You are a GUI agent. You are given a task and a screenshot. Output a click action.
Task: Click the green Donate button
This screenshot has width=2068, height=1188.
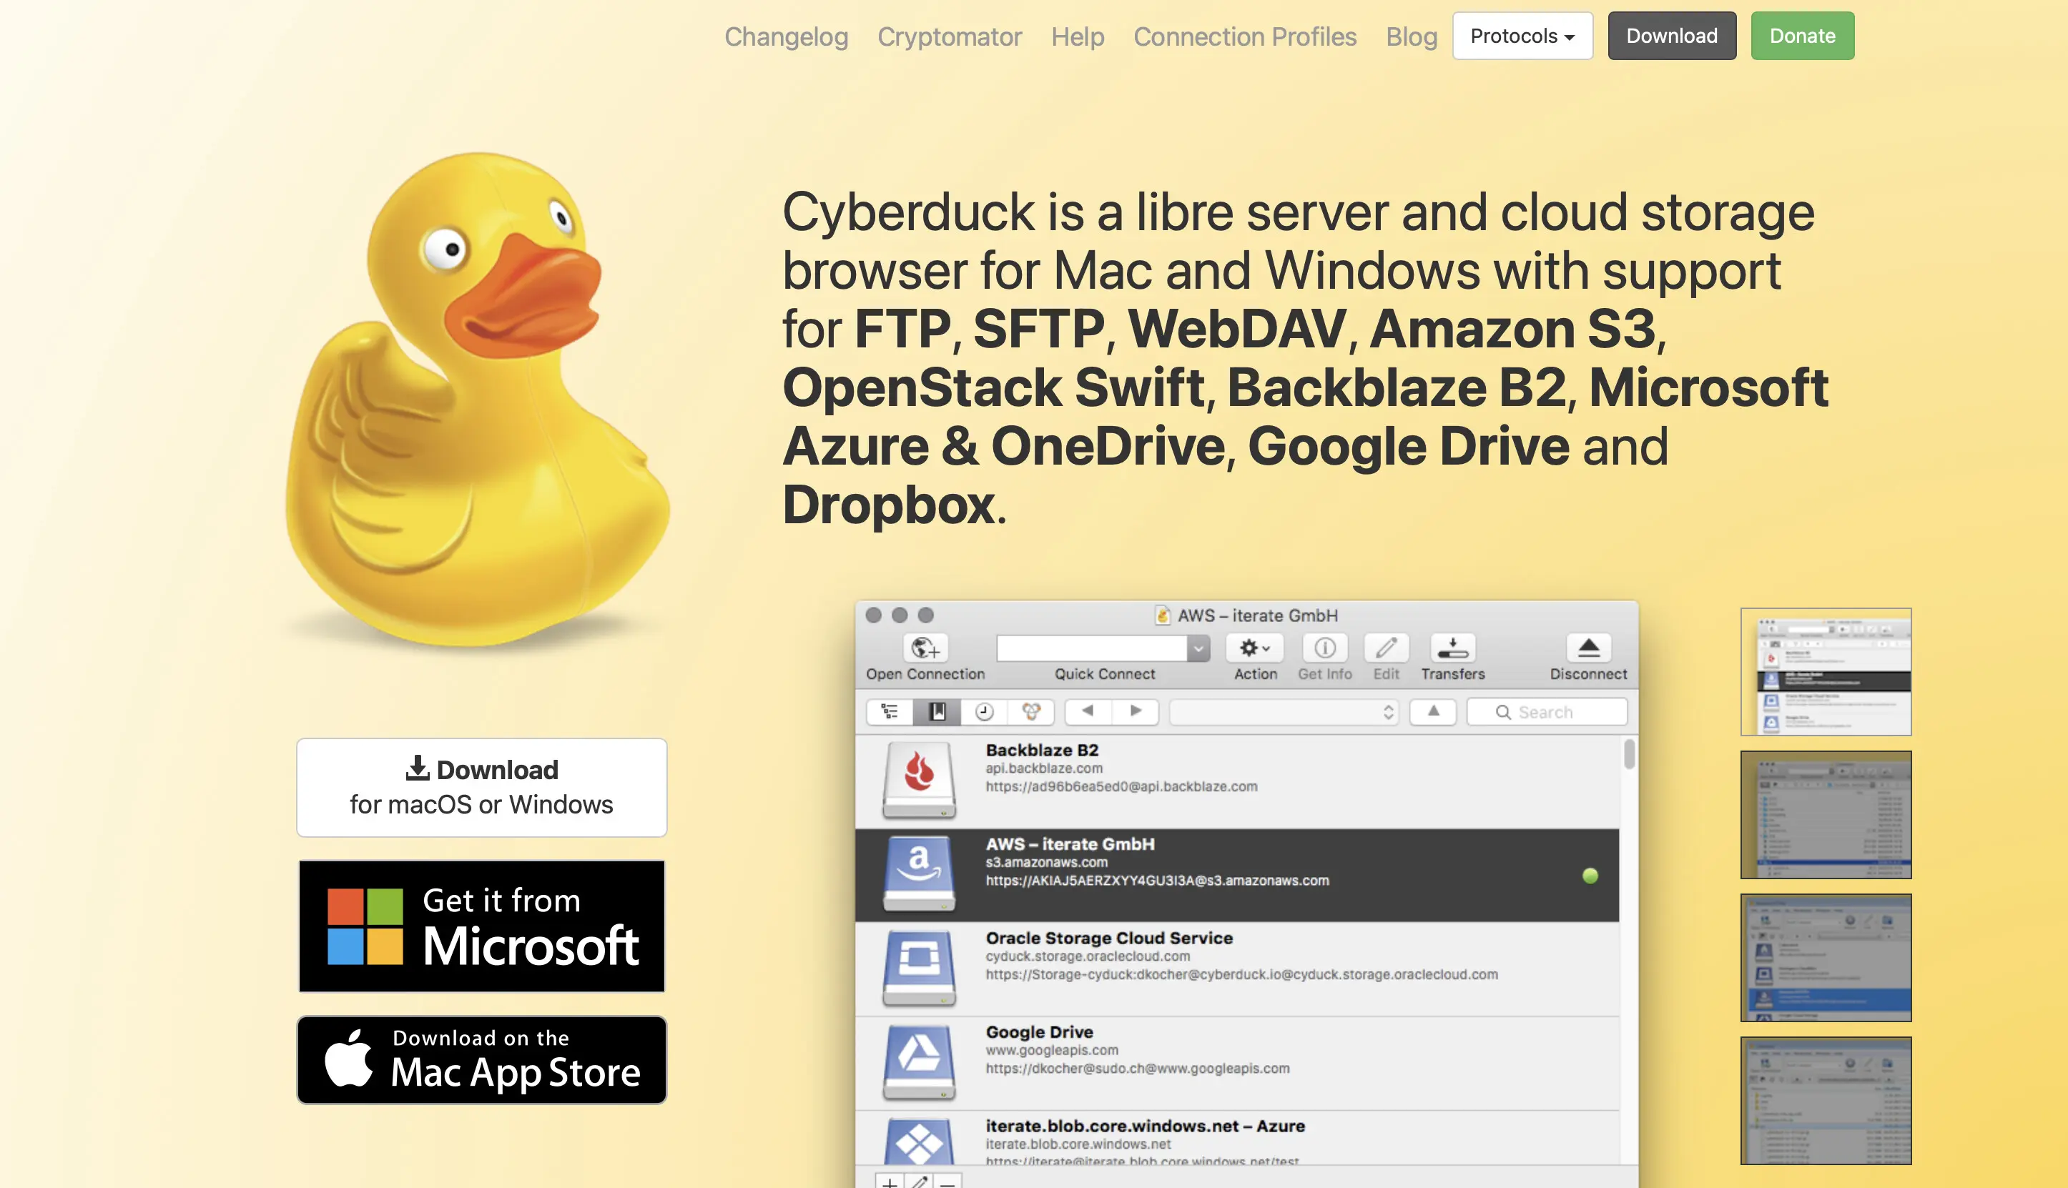[1801, 36]
